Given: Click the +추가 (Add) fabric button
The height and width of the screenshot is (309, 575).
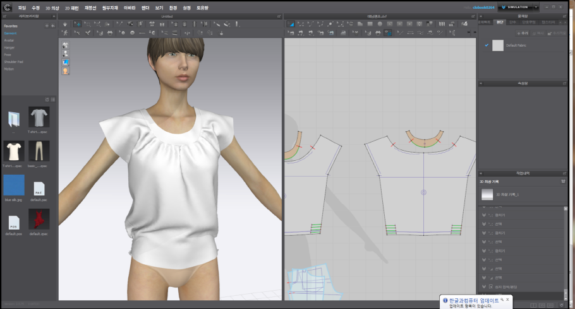Looking at the screenshot, I should pos(523,33).
